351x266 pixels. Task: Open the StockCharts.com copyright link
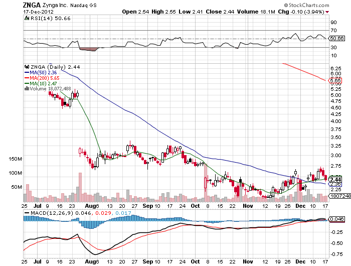306,5
